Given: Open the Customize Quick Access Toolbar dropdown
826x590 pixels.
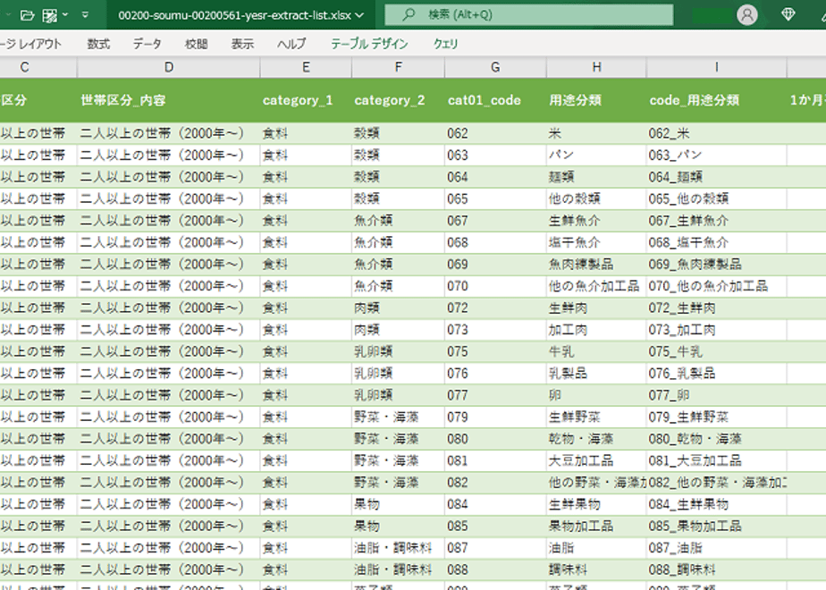Looking at the screenshot, I should click(85, 15).
